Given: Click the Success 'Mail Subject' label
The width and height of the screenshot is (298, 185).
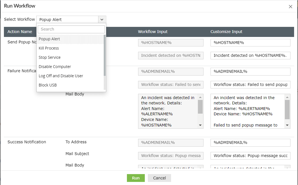Looking at the screenshot, I should coord(77,154).
